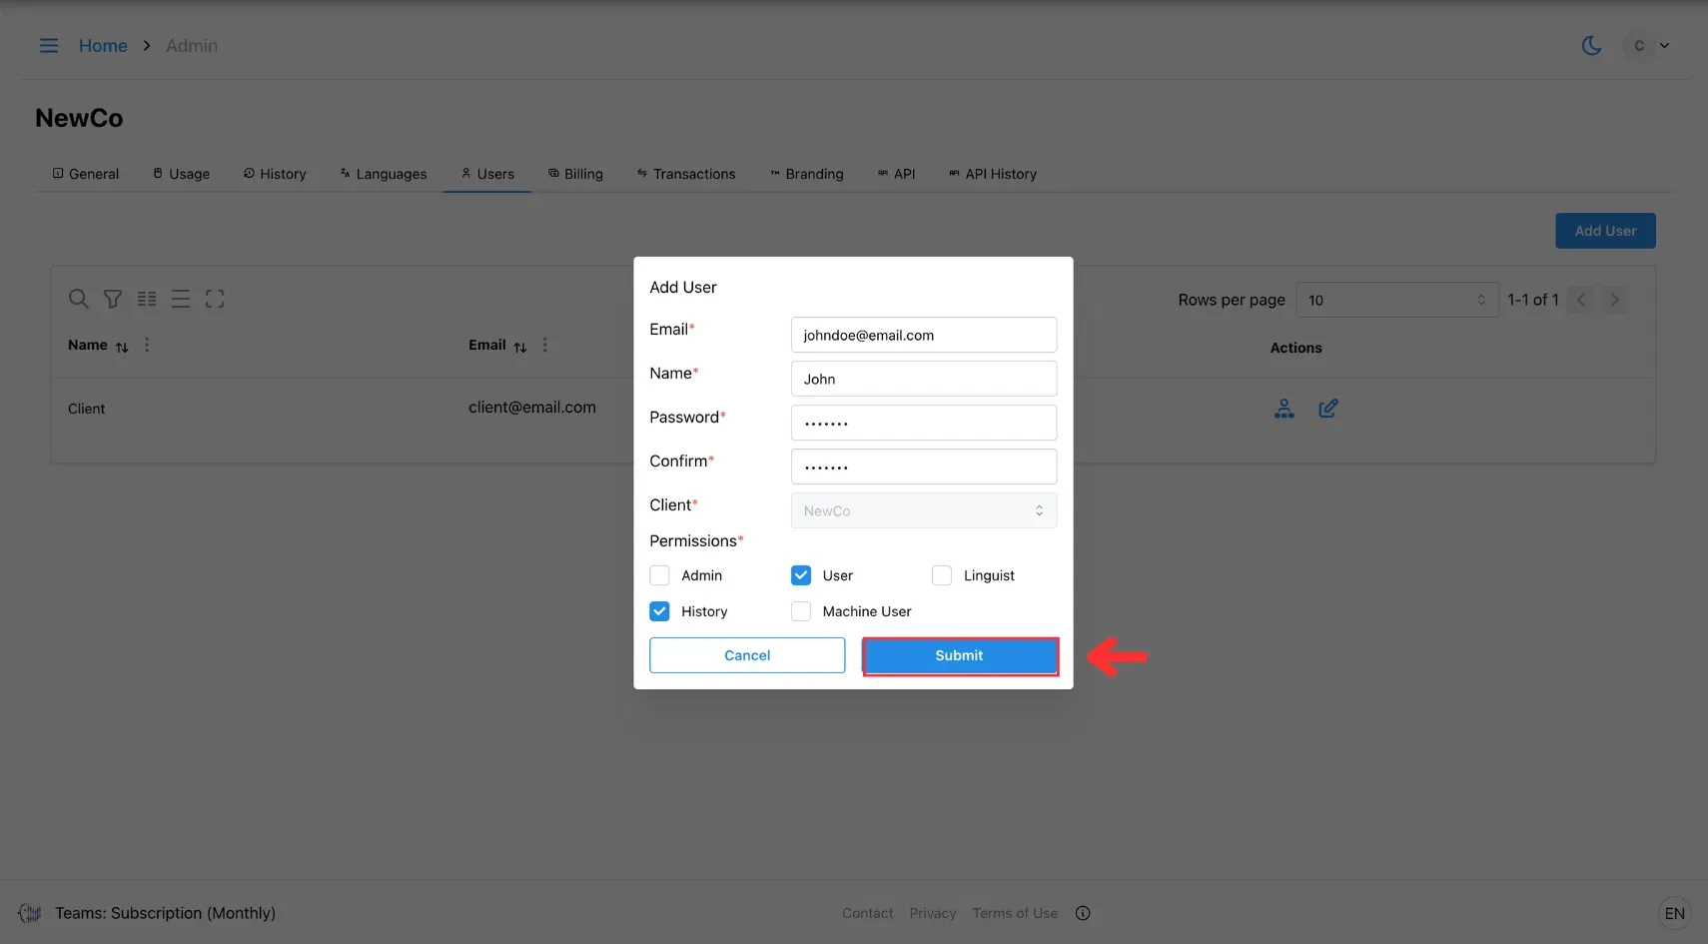Click the table search magnifier icon

click(78, 299)
